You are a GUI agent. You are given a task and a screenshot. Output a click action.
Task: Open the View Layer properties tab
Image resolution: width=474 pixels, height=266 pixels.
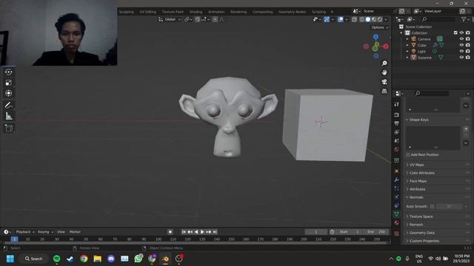(397, 132)
